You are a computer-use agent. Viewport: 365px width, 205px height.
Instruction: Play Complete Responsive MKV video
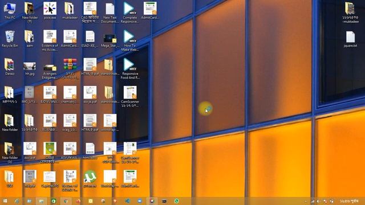[130, 13]
